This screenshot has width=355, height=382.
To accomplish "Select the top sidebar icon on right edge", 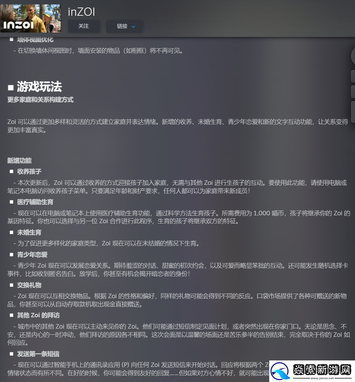I will [x=353, y=76].
